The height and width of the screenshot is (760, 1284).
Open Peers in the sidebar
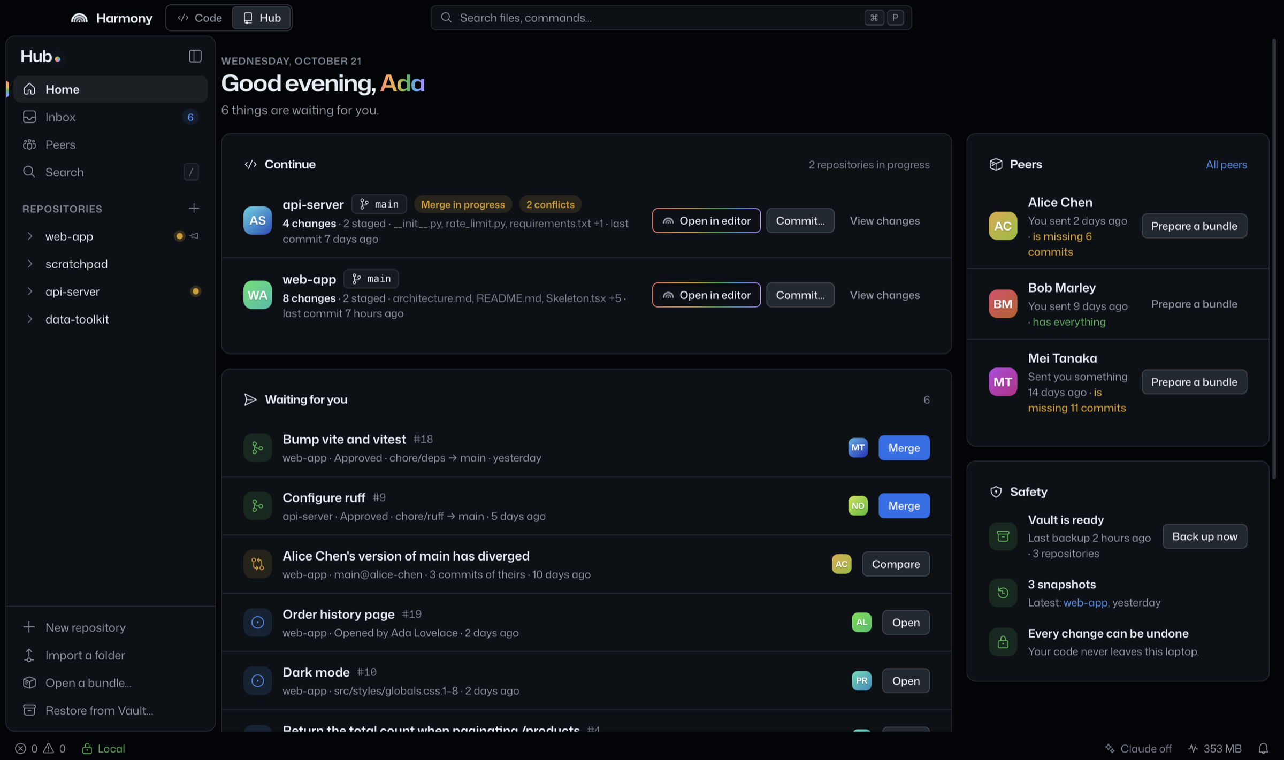[110, 144]
